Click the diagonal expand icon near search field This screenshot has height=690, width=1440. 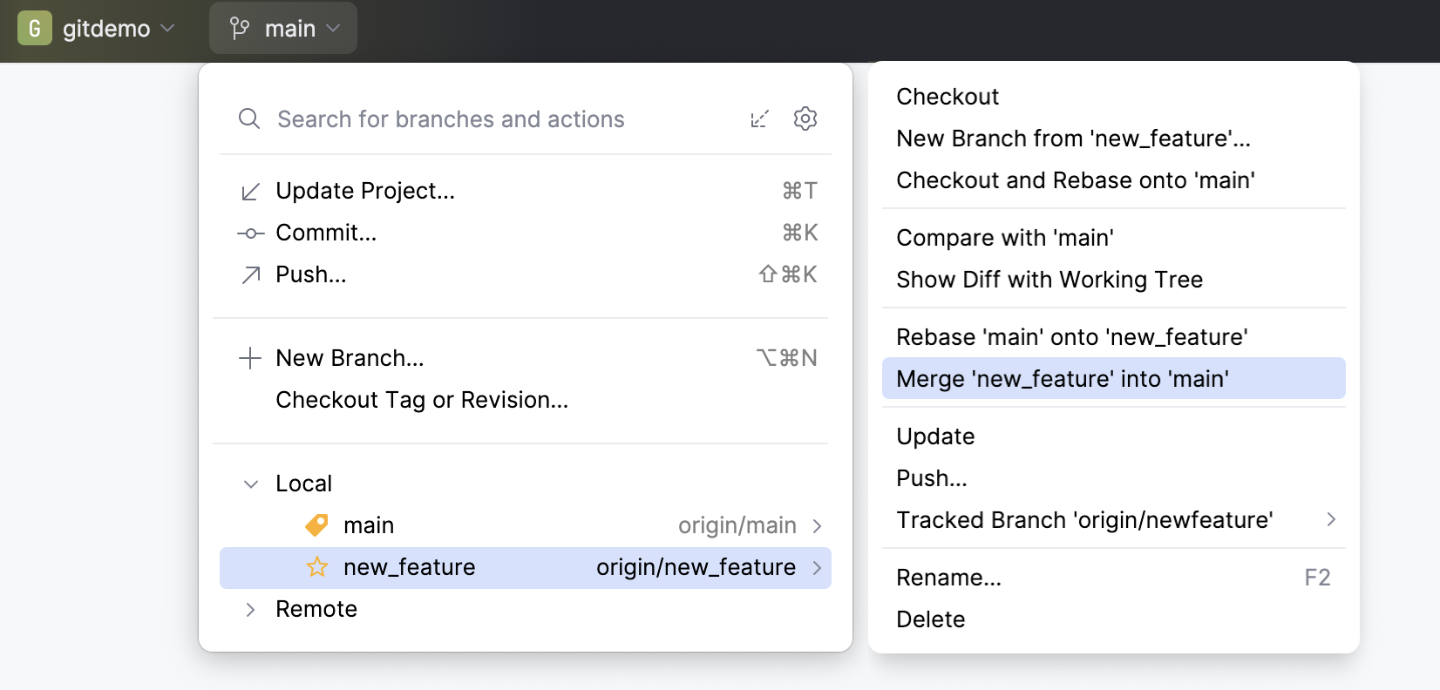759,118
